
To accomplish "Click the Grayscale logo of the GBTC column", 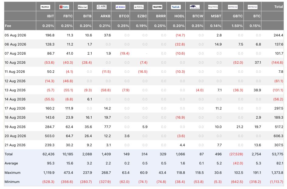I will 233,7.
